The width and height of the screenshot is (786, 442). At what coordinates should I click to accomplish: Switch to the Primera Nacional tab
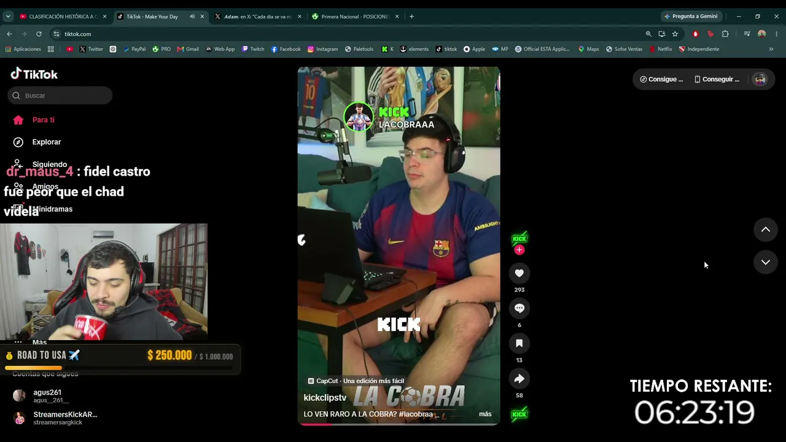pos(356,17)
